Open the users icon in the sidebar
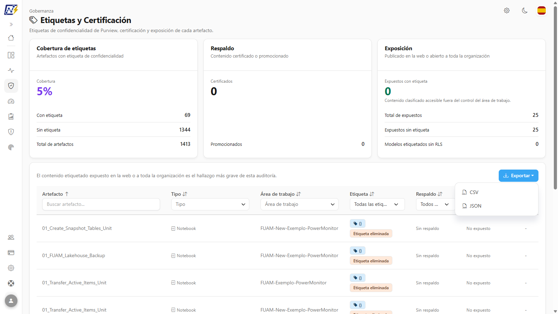 click(x=11, y=237)
